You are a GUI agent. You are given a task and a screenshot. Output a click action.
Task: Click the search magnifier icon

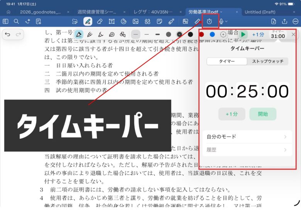click(x=16, y=22)
